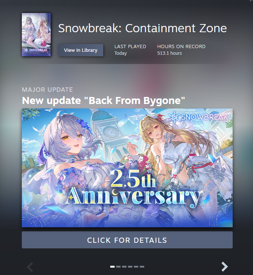The height and width of the screenshot is (275, 253).
Task: Close the update popup with the X
Action: pyautogui.click(x=251, y=1)
